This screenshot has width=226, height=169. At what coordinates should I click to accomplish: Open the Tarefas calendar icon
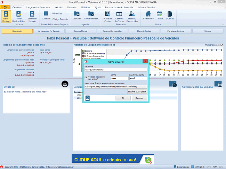point(160,16)
